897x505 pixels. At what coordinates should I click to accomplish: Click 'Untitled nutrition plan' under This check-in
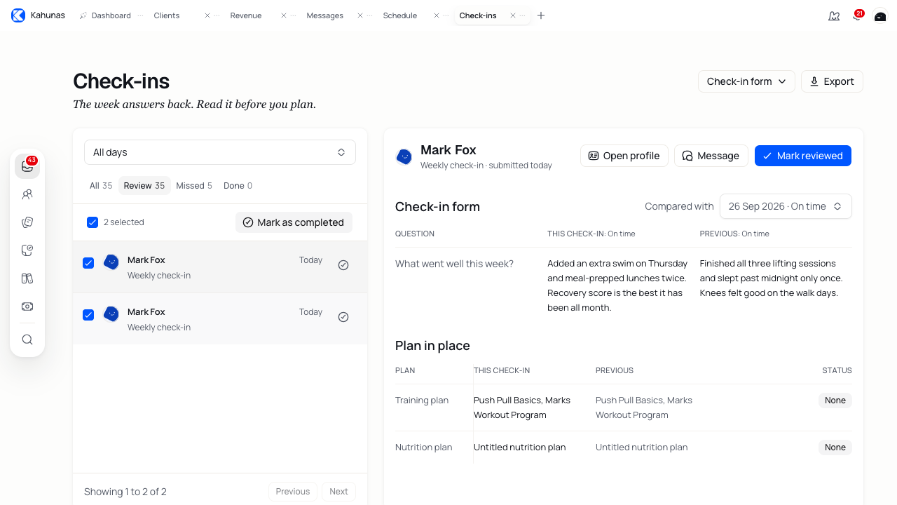(520, 447)
